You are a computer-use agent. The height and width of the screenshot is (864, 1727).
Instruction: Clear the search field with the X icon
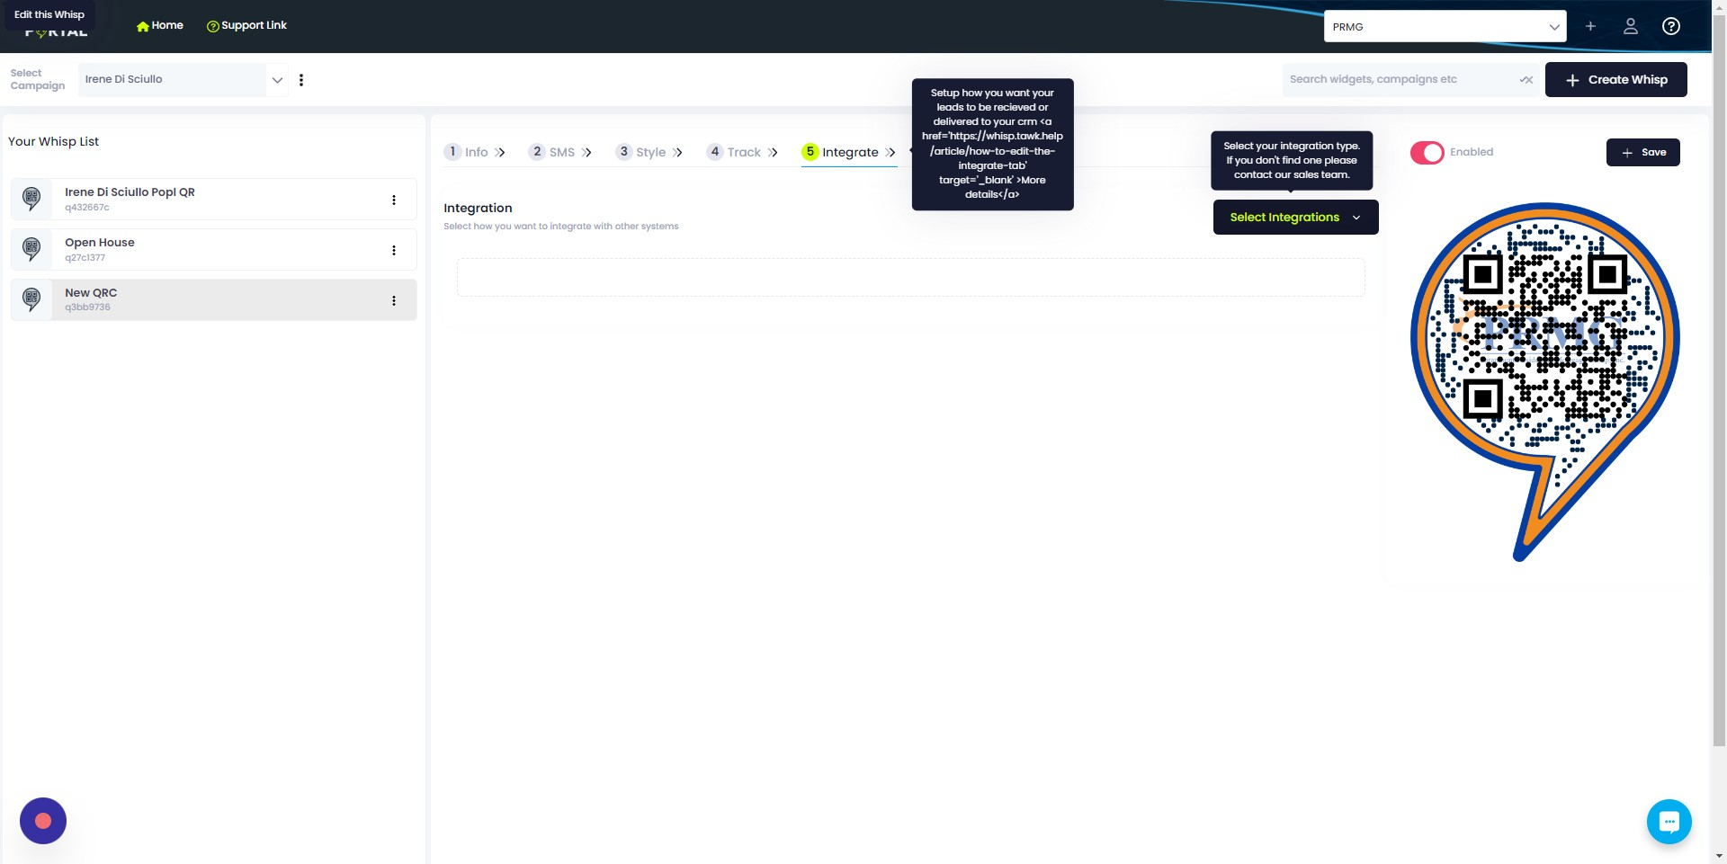1526,80
